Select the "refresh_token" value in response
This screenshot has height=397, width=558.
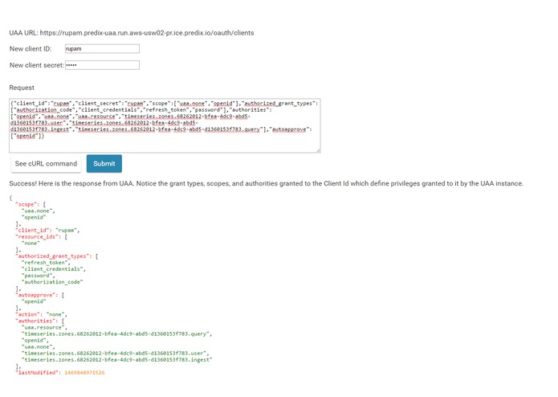pos(44,263)
